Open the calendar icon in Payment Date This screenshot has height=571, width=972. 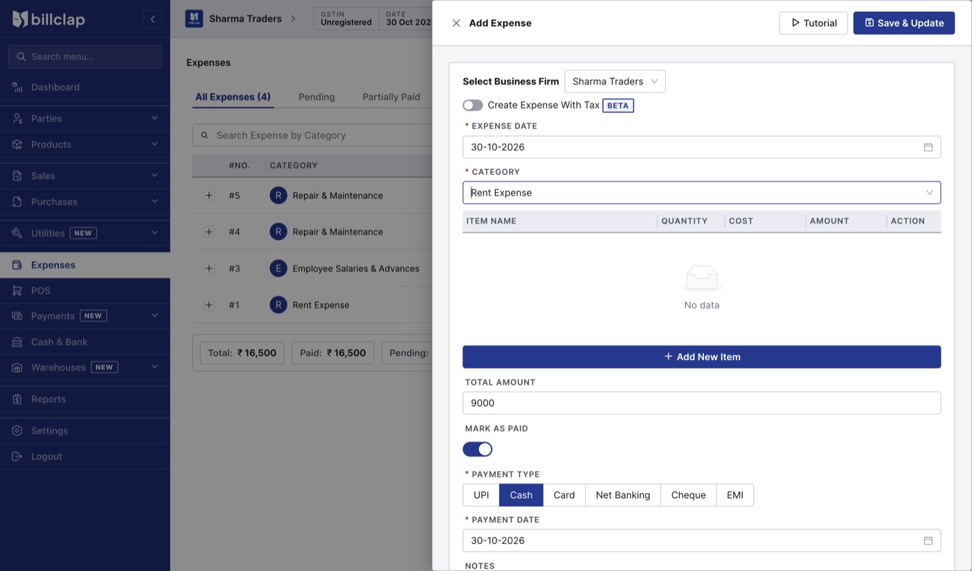928,540
